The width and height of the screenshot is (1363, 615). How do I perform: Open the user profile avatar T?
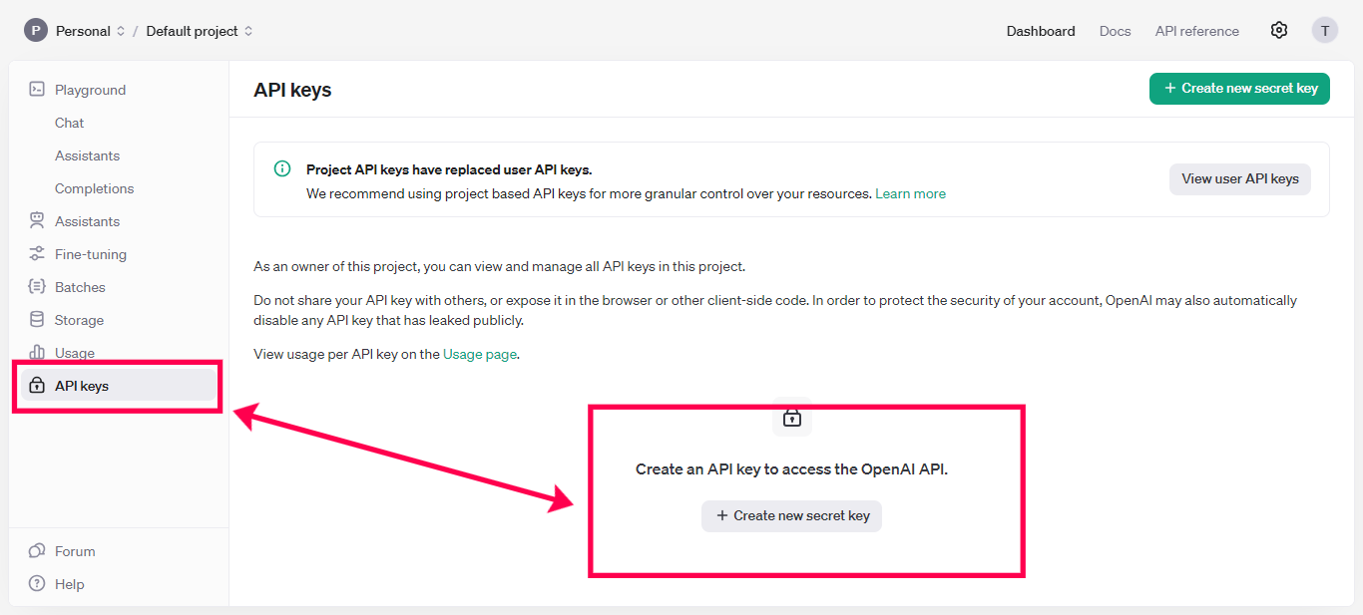point(1324,31)
